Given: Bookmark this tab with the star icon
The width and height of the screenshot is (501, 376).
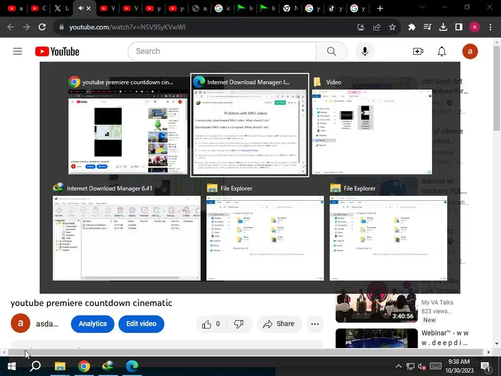Looking at the screenshot, I should (x=392, y=27).
